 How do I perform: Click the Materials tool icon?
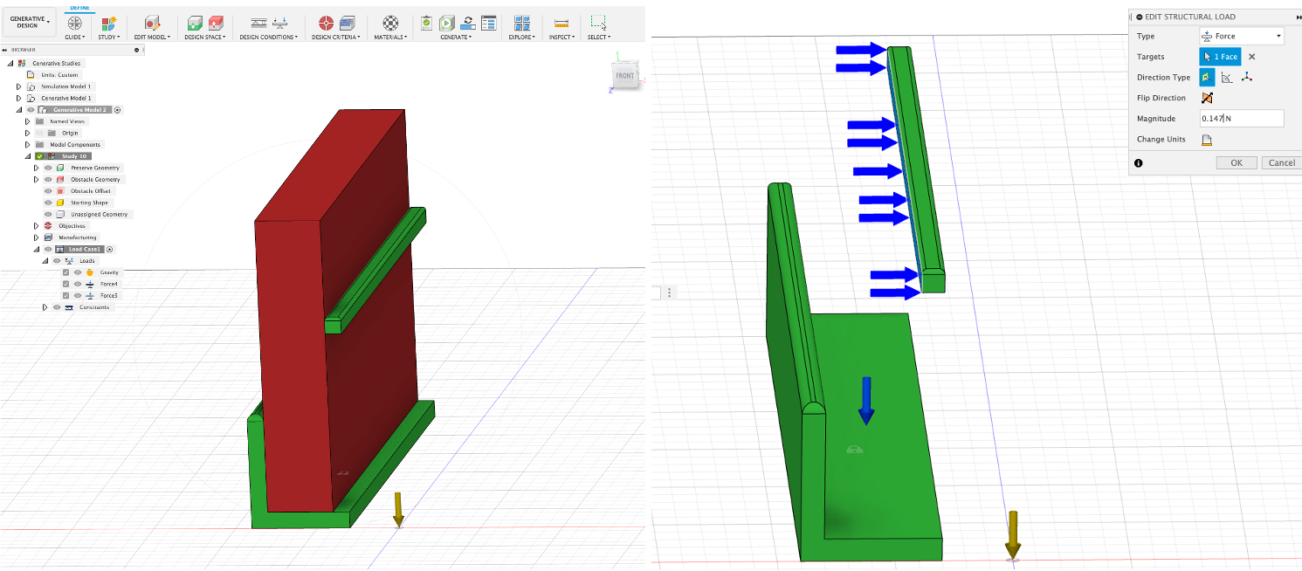(x=390, y=23)
